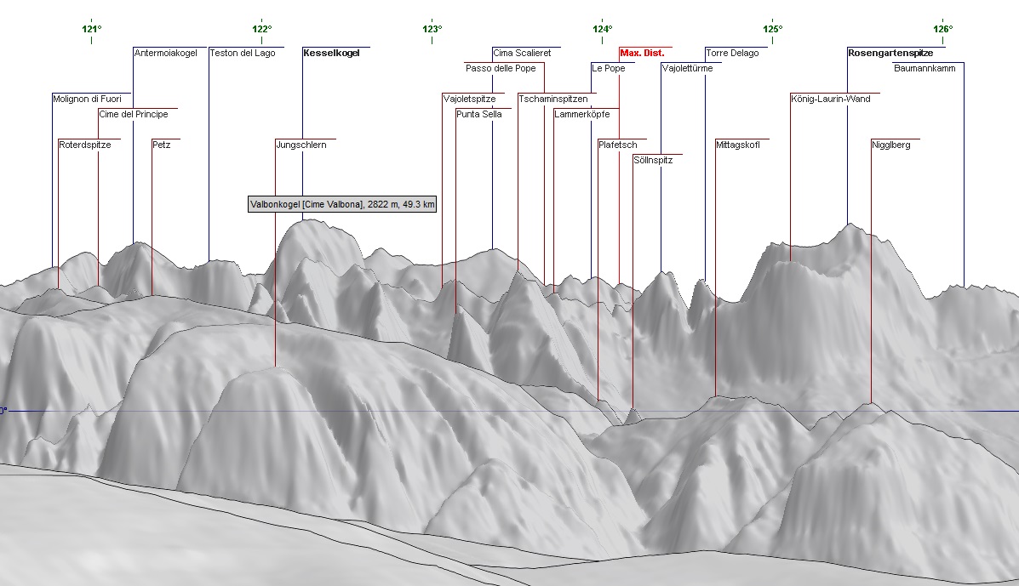This screenshot has width=1019, height=586.
Task: Select the Antermoiakogel label
Action: tap(165, 53)
